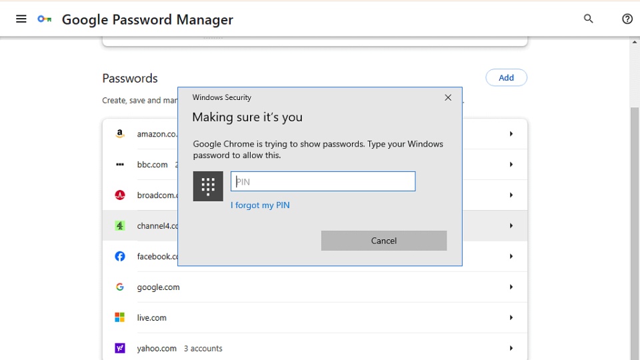This screenshot has width=640, height=360.
Task: Focus the PIN input field
Action: click(323, 181)
